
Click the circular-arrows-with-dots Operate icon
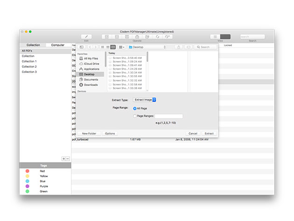168,36
